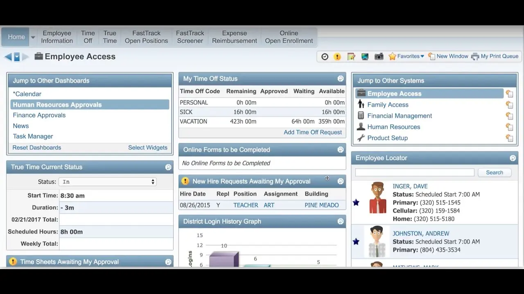Open Employee Access in a new window icon
Viewport: 524px width, 294px height.
point(509,94)
